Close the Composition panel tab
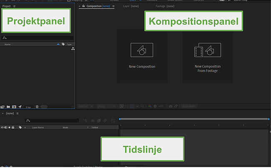271x168 pixels. point(79,6)
